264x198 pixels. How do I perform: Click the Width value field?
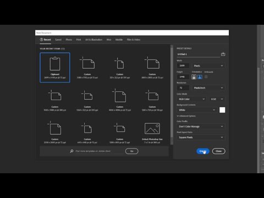click(x=183, y=65)
